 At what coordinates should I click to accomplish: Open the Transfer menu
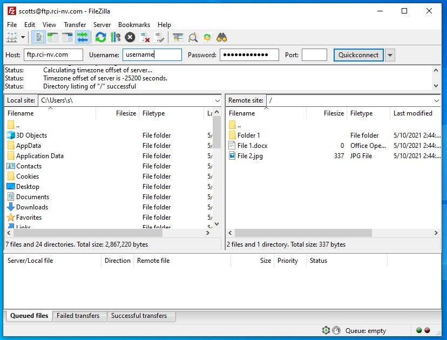point(74,25)
